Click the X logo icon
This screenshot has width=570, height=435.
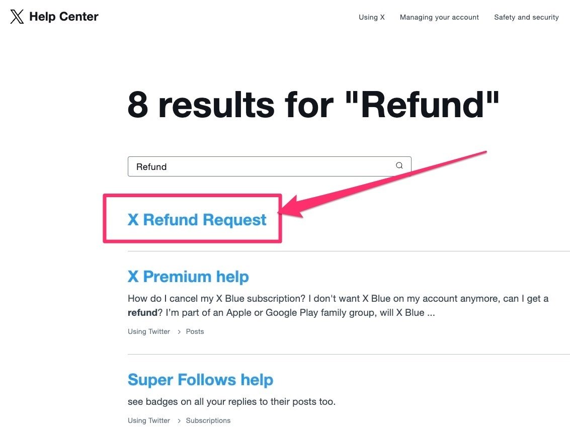tap(17, 17)
